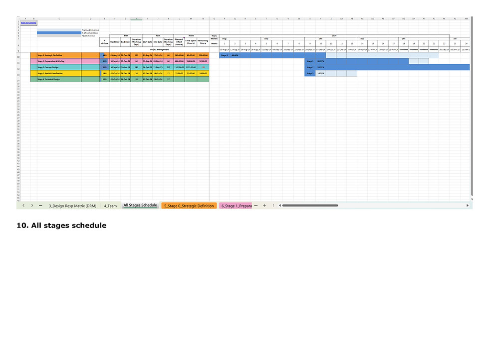Click the horizontal scrollbar thumb
Viewport: 489px width, 345px height.
(310, 206)
